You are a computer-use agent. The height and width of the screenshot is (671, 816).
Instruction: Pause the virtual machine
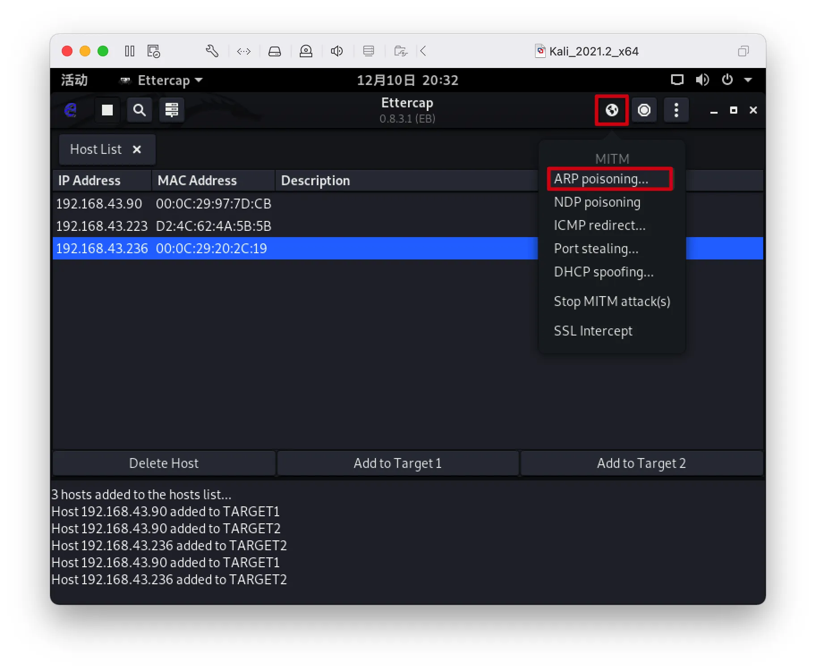pos(130,51)
